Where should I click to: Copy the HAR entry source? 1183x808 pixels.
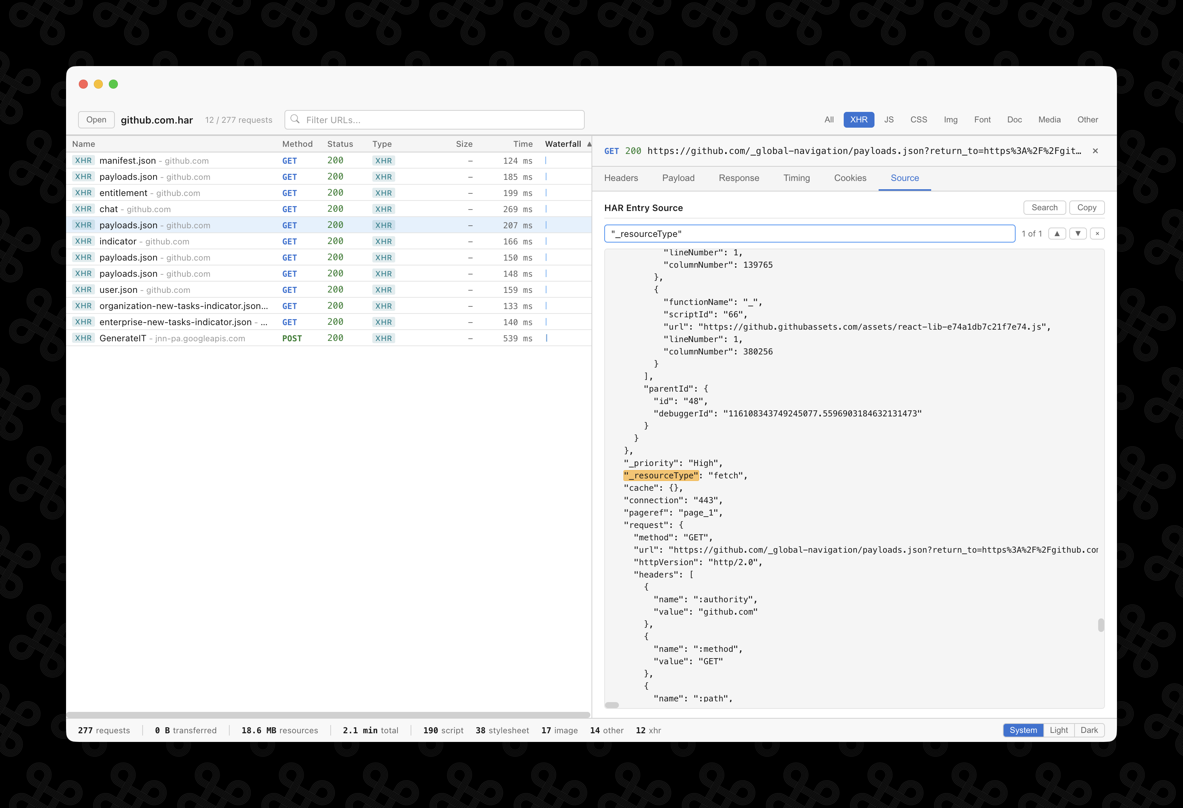coord(1087,207)
